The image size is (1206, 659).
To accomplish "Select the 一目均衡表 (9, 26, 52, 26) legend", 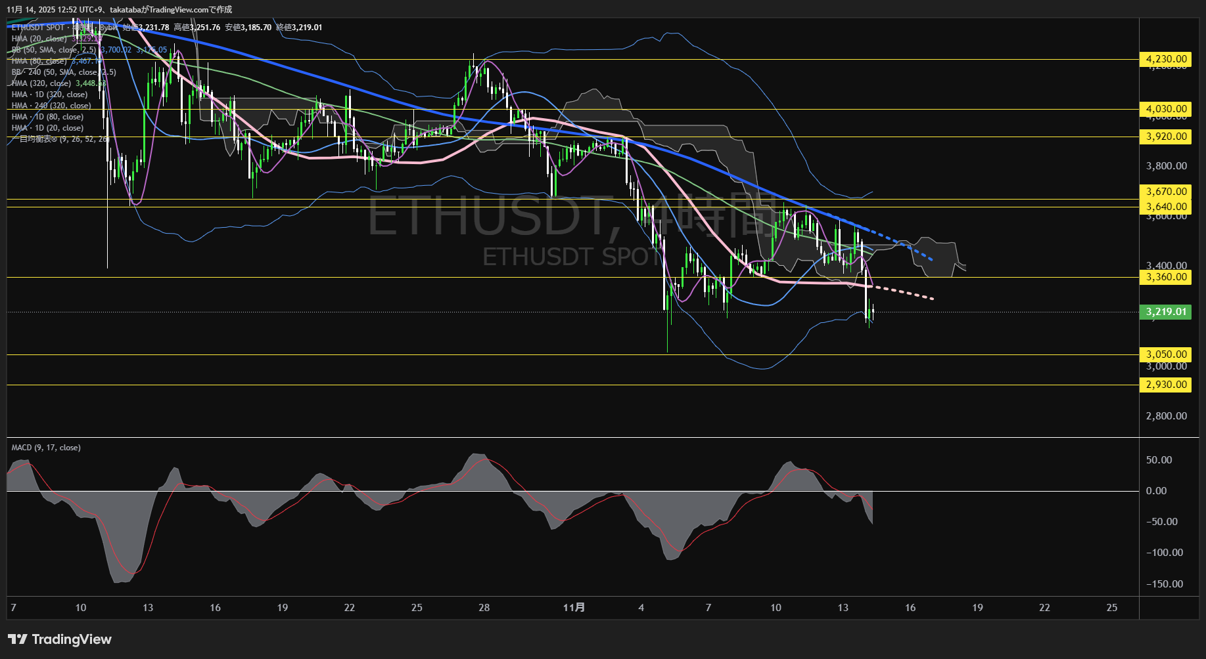I will 59,138.
